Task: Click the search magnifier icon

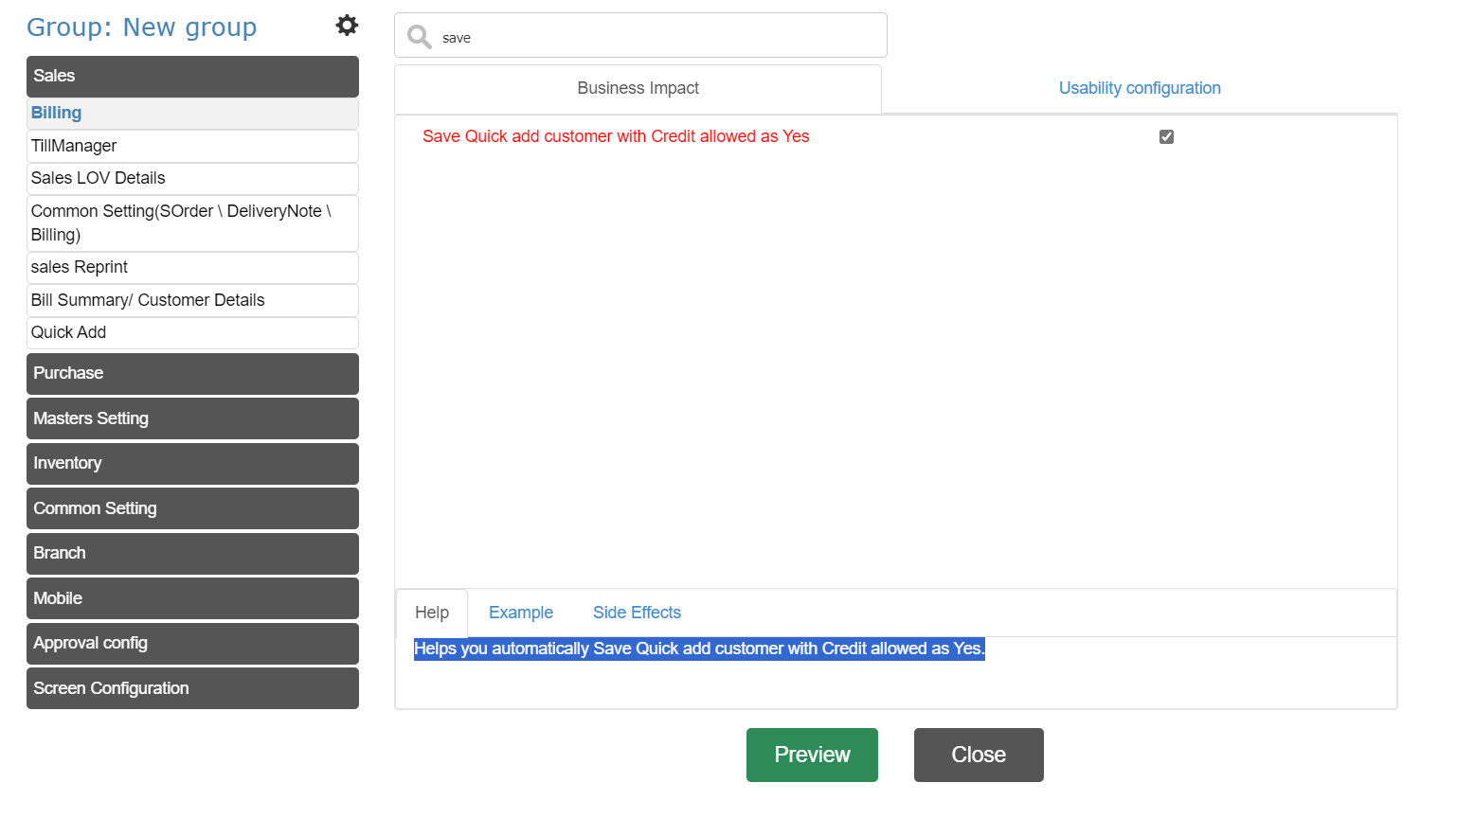Action: tap(419, 37)
